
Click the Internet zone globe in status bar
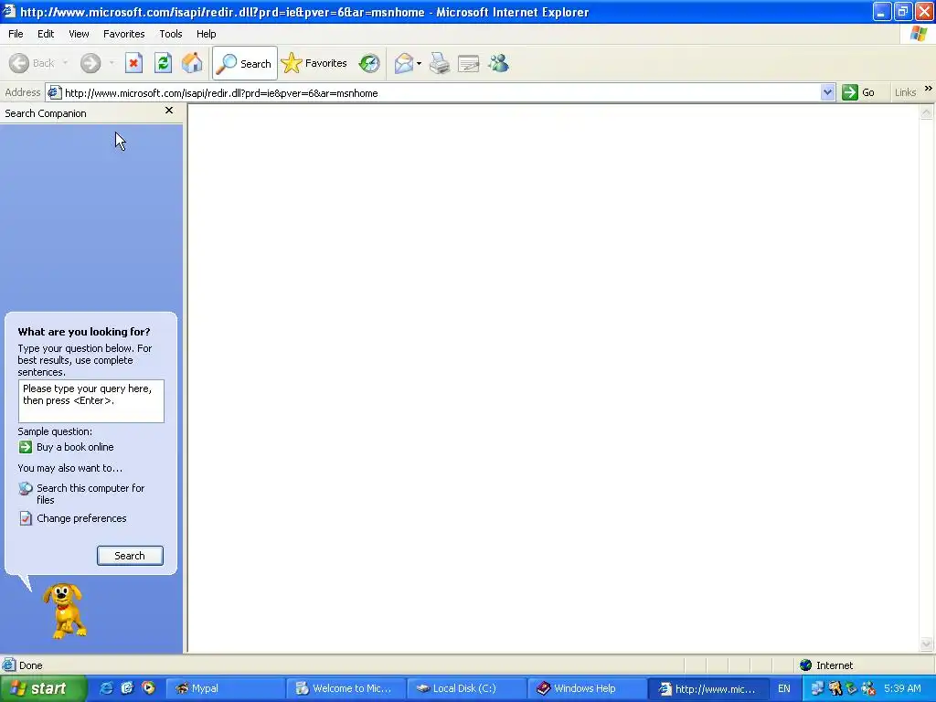click(806, 665)
